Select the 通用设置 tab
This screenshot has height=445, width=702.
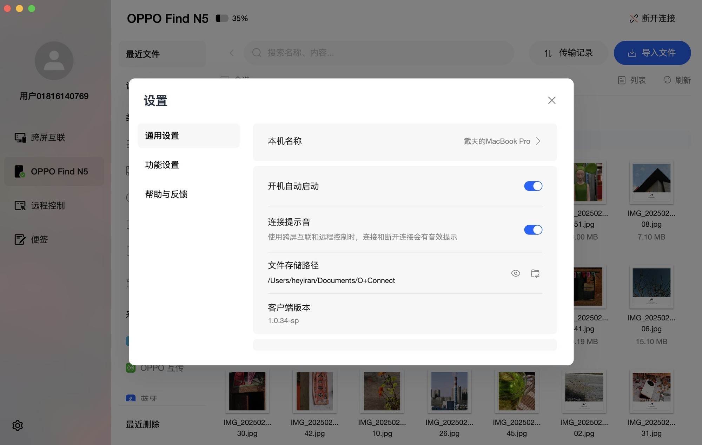(188, 135)
